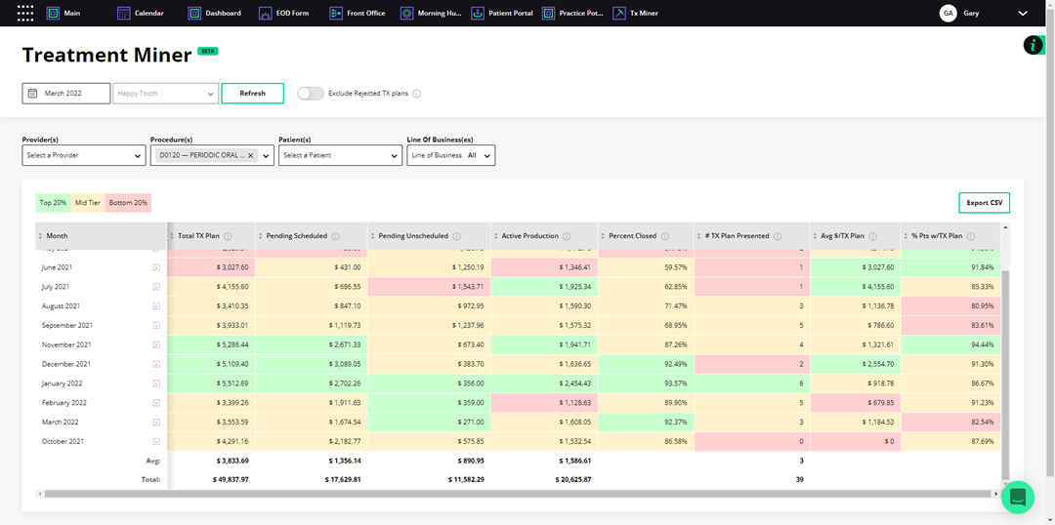Expand the Patient(s) selection dropdown
Screen dimensions: 1055x525
340,155
